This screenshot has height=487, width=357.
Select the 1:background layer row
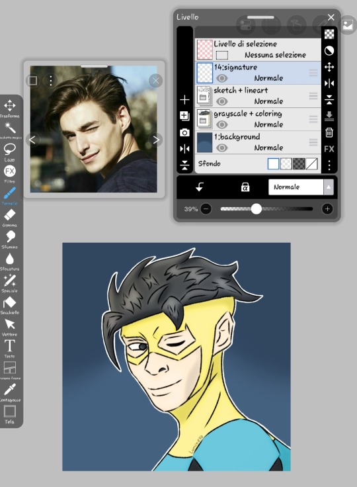tap(258, 142)
